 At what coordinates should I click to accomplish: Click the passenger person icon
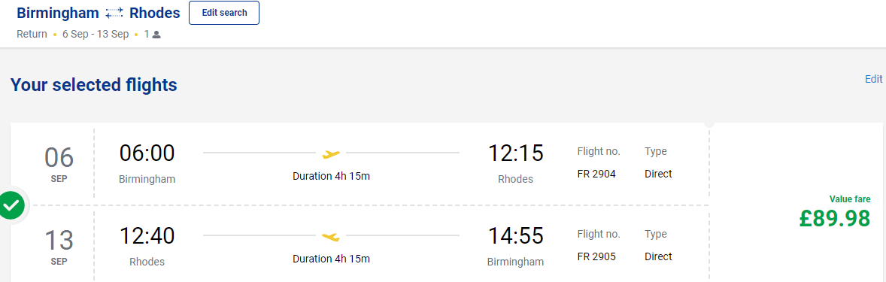coord(156,35)
